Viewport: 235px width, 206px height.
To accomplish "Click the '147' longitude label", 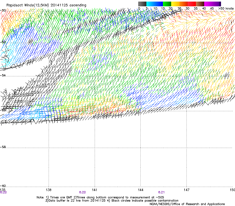I will pos(186,190).
